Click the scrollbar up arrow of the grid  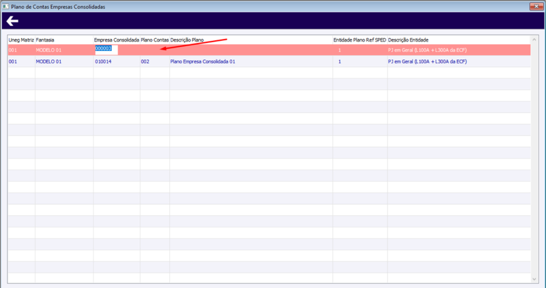[x=534, y=39]
